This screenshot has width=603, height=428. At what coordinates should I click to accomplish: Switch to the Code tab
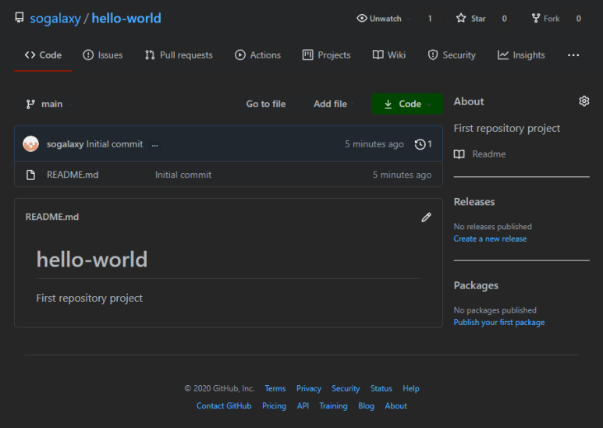43,55
